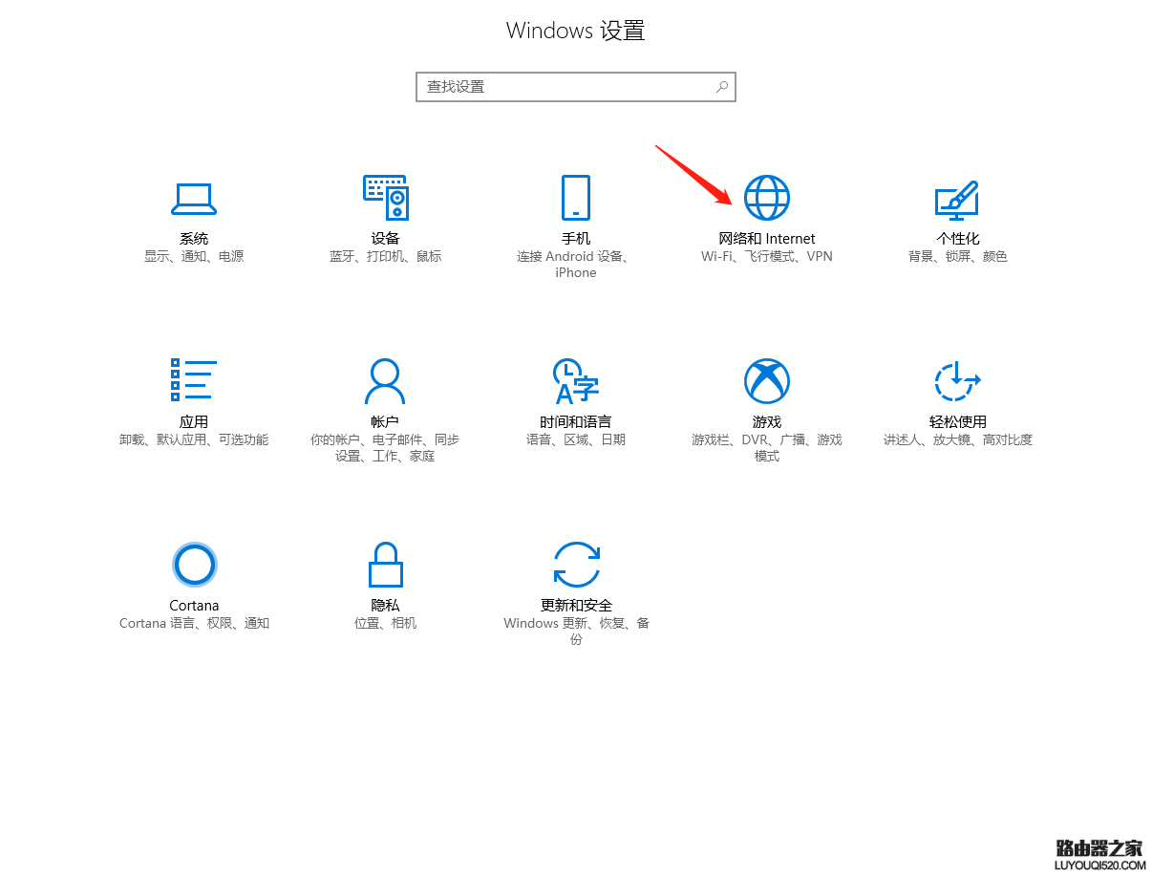Click the Windows 设置 page heading
The width and height of the screenshot is (1152, 878).
(x=576, y=31)
